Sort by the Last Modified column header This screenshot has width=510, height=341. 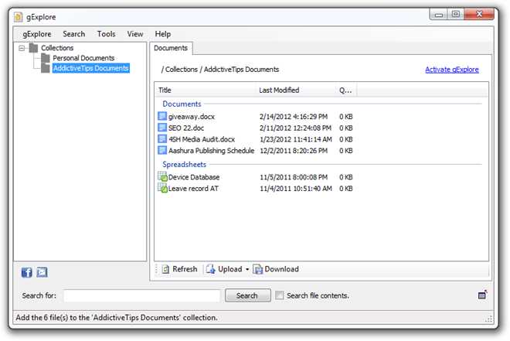(295, 90)
